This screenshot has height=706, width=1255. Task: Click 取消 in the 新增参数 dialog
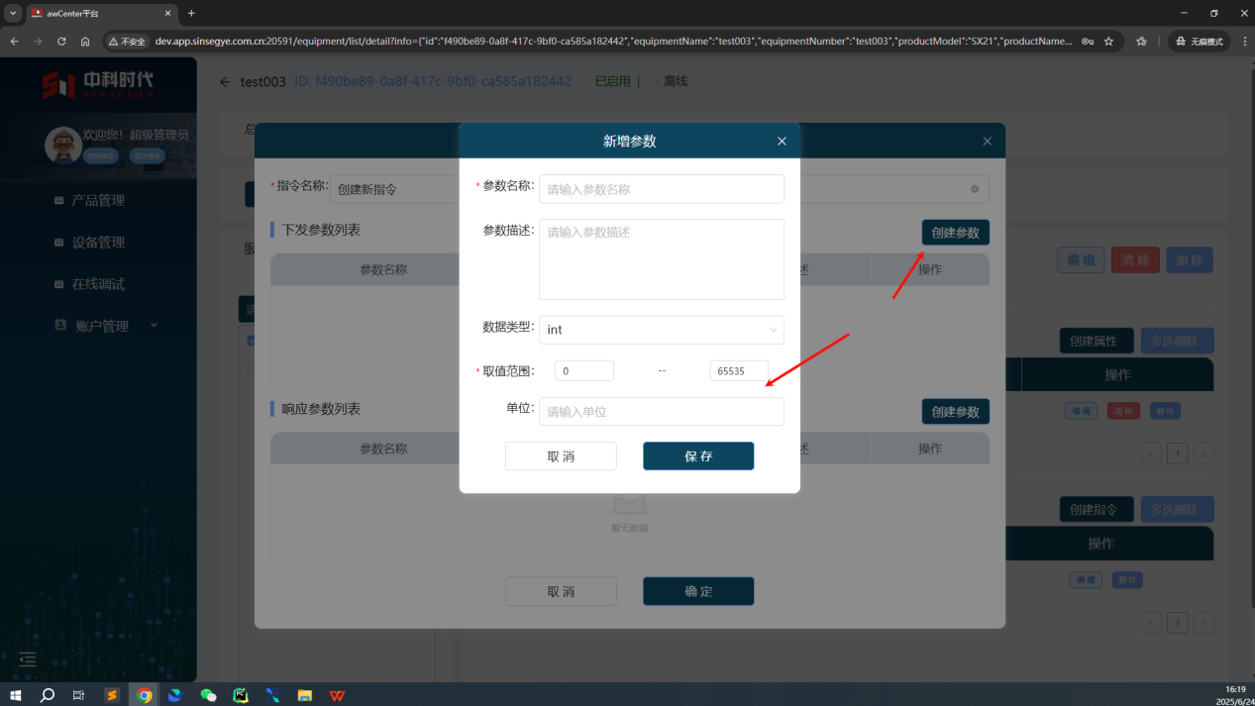561,456
